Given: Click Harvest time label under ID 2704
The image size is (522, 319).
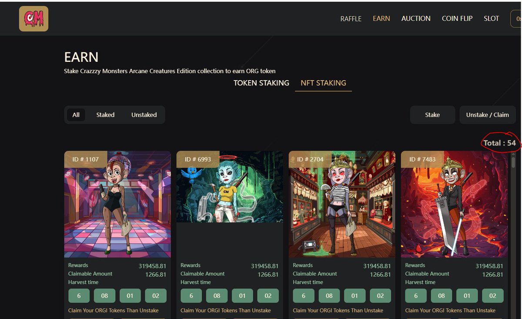Looking at the screenshot, I should [x=308, y=282].
